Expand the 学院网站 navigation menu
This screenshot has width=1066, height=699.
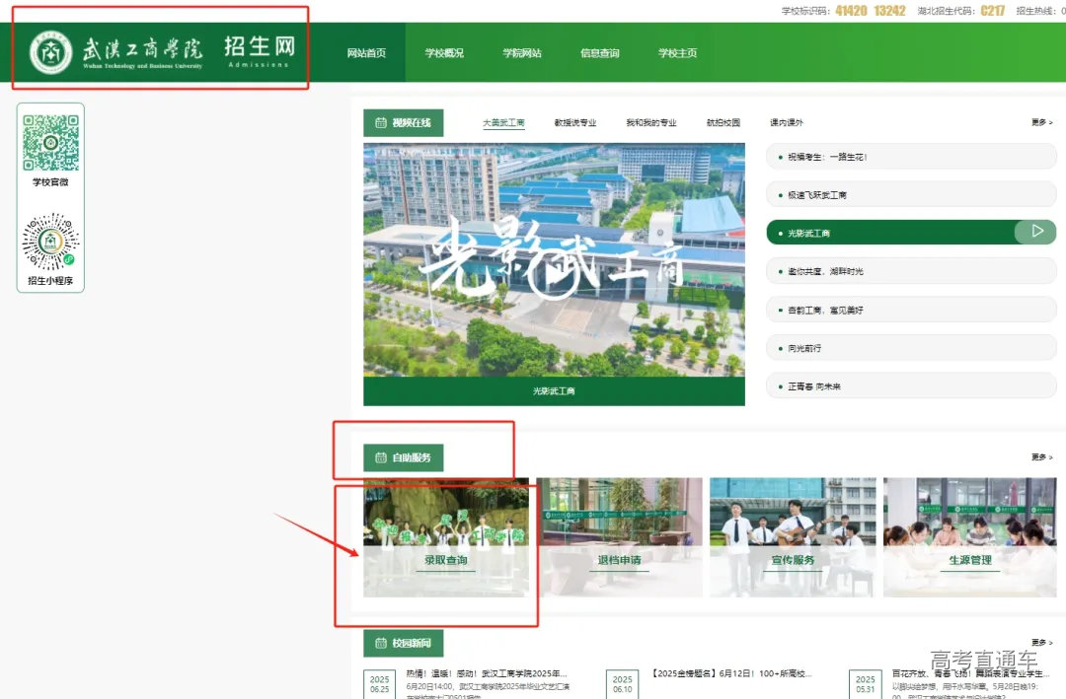tap(522, 53)
